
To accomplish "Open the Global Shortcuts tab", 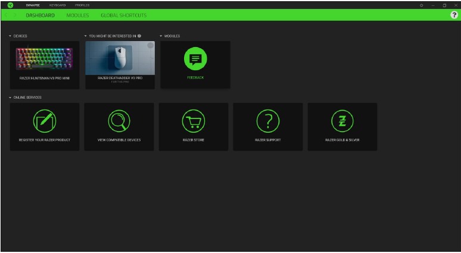I will pos(123,15).
